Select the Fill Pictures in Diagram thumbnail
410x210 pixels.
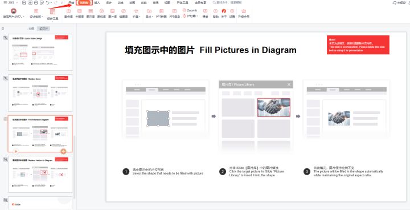[x=40, y=134]
